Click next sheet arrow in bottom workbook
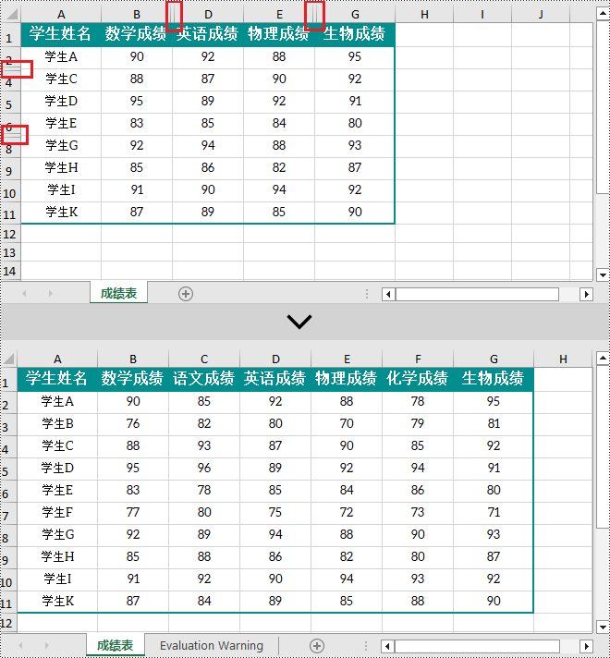610x658 pixels. coord(46,645)
